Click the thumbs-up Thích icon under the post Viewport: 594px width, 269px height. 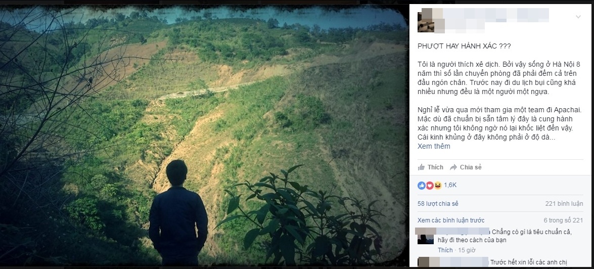pyautogui.click(x=421, y=167)
